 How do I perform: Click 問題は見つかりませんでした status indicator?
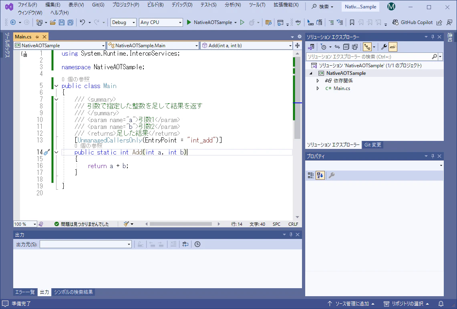click(82, 224)
